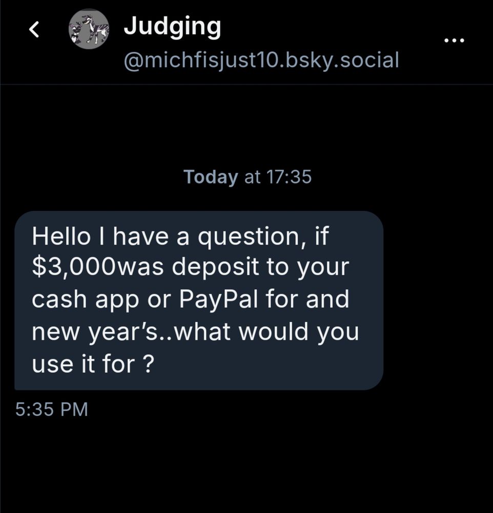Go back using the left chevron arrow
This screenshot has width=493, height=513.
pyautogui.click(x=34, y=29)
